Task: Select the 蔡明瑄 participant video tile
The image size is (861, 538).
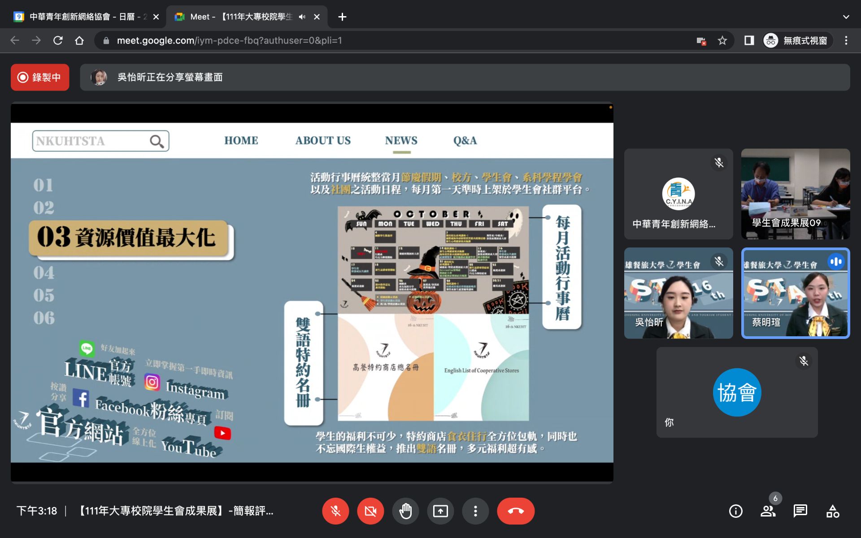Action: pos(795,293)
